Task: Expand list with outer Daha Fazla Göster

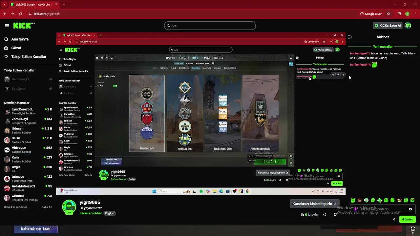Action: pyautogui.click(x=15, y=207)
